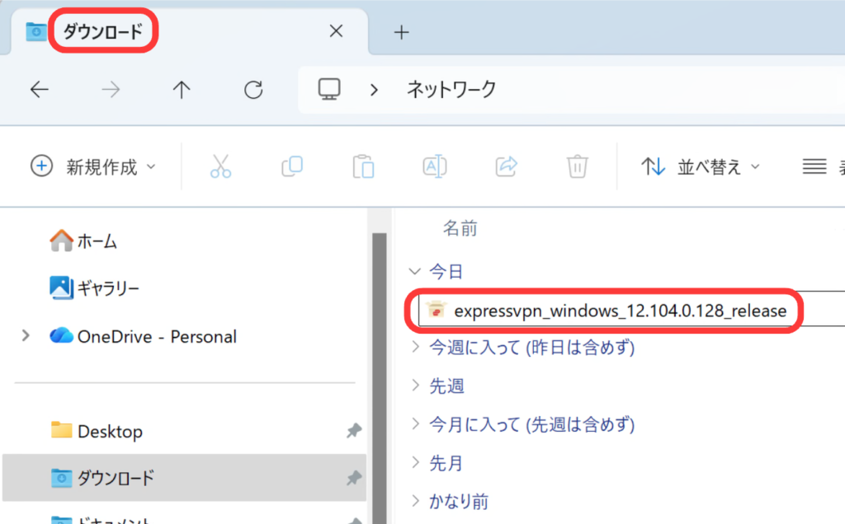Click the Copy icon in toolbar
The image size is (845, 524).
click(x=292, y=166)
